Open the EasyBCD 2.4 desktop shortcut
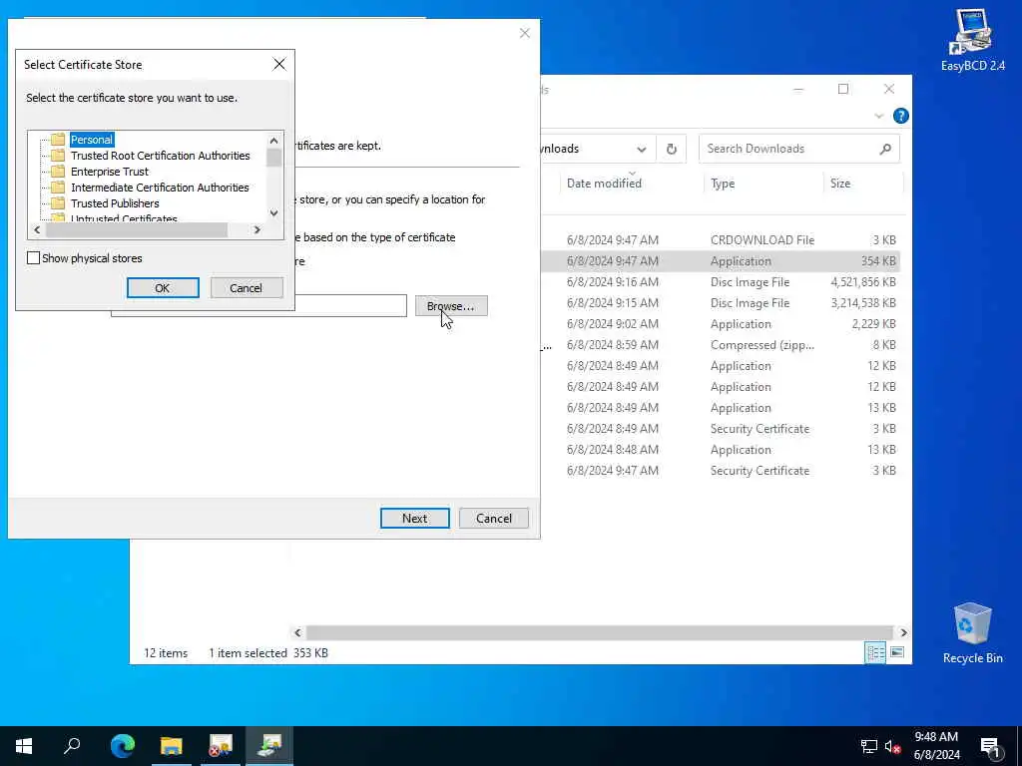Image resolution: width=1022 pixels, height=766 pixels. coord(972,40)
